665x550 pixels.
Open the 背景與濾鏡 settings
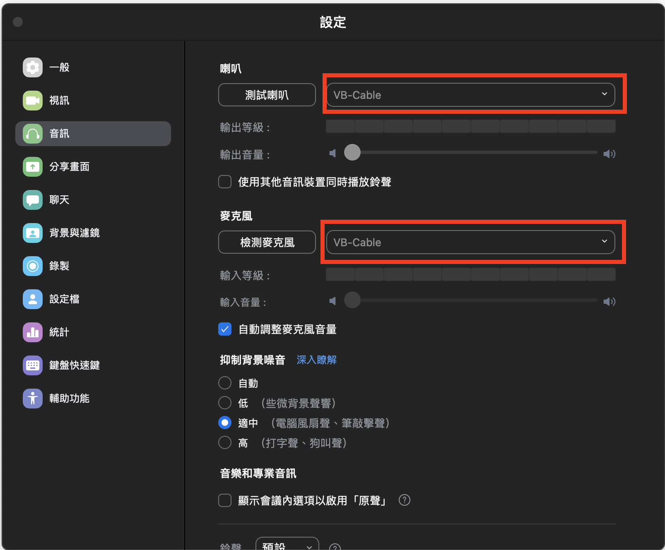[x=93, y=233]
